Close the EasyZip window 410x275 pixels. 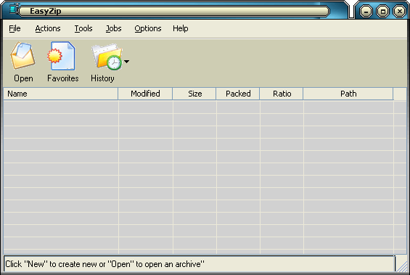(x=400, y=12)
